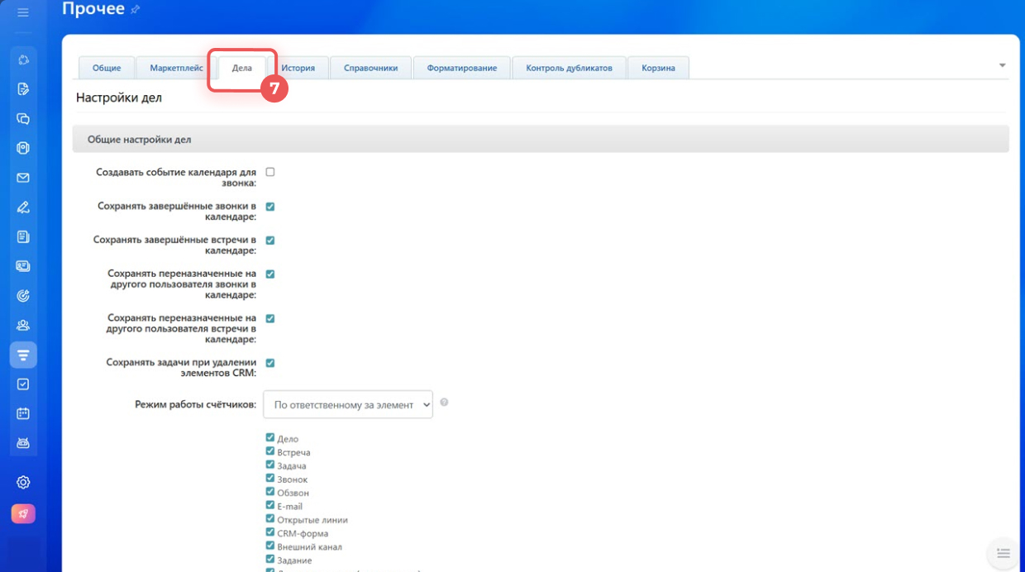Click the help question mark near counters dropdown

coord(444,403)
